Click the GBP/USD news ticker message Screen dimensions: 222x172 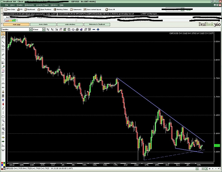[108, 14]
